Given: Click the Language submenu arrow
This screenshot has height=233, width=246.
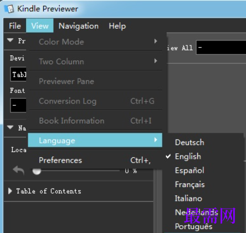Looking at the screenshot, I should pos(156,140).
